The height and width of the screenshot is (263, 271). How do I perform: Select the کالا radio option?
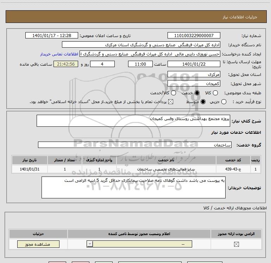215,93
